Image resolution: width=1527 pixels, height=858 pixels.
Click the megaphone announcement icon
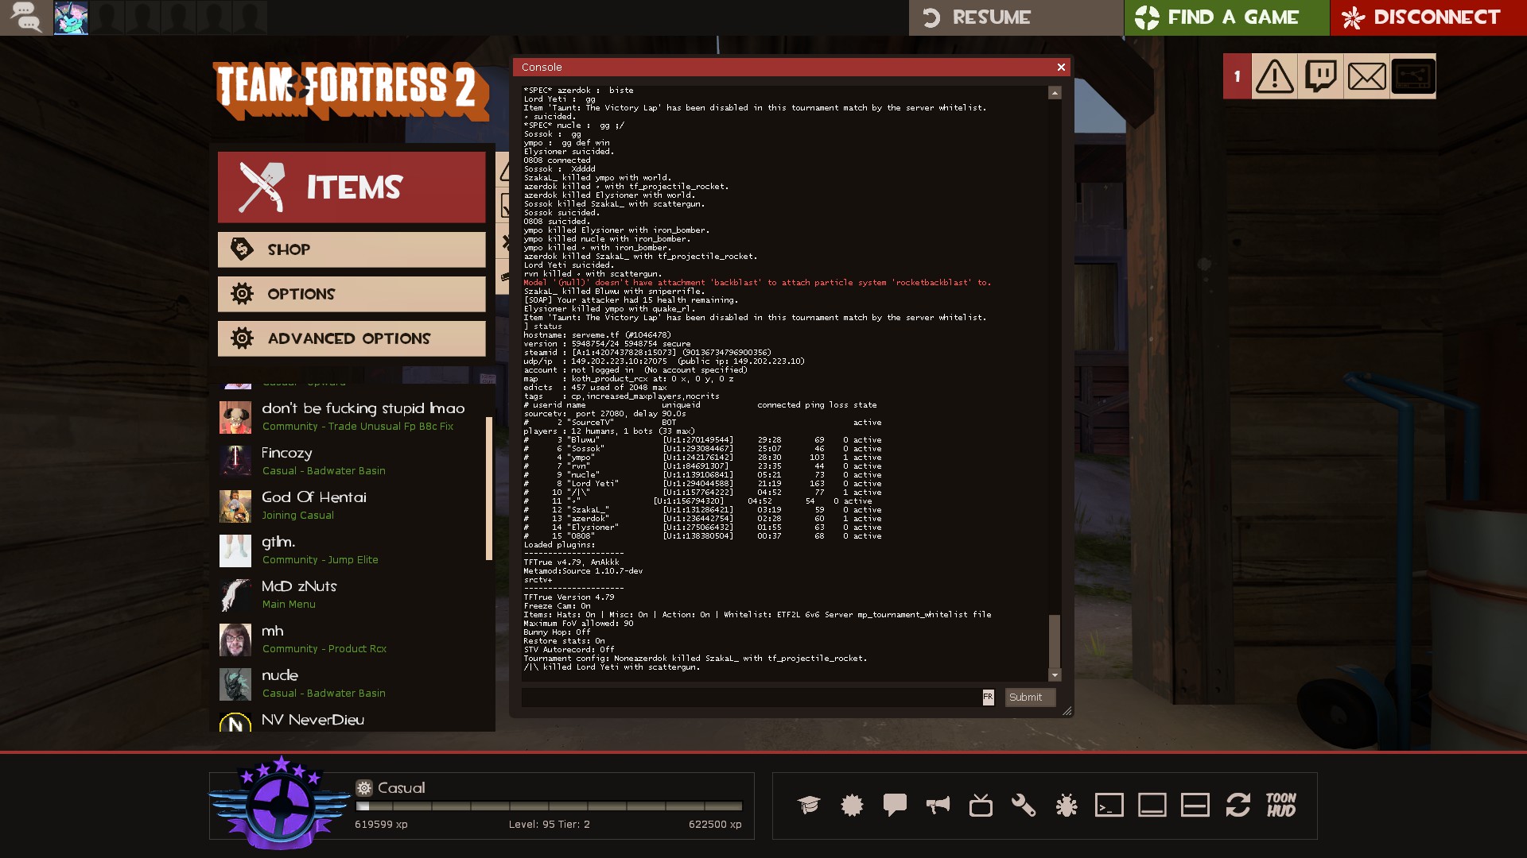(x=938, y=806)
